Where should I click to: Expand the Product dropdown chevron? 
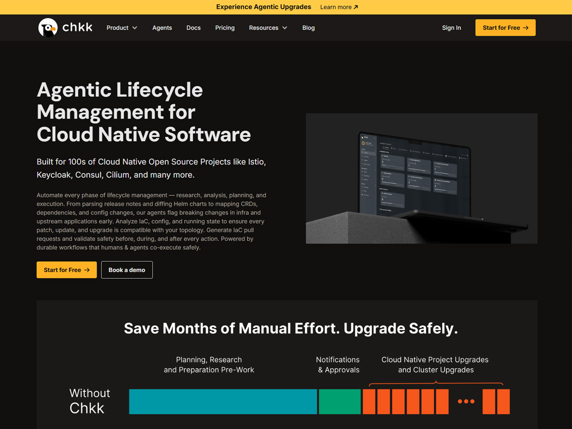[135, 28]
